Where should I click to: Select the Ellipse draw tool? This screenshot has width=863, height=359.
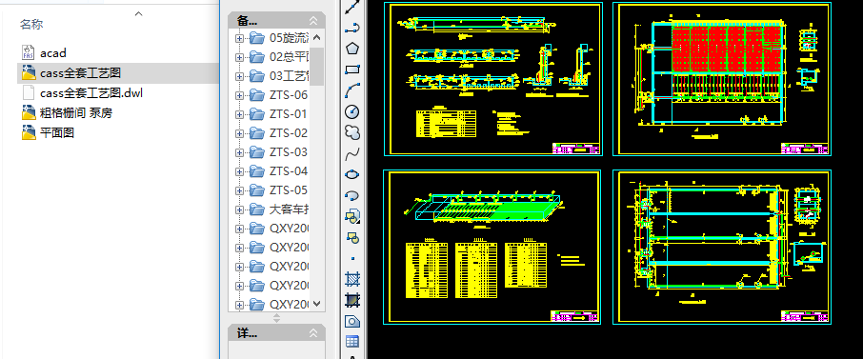pyautogui.click(x=352, y=174)
